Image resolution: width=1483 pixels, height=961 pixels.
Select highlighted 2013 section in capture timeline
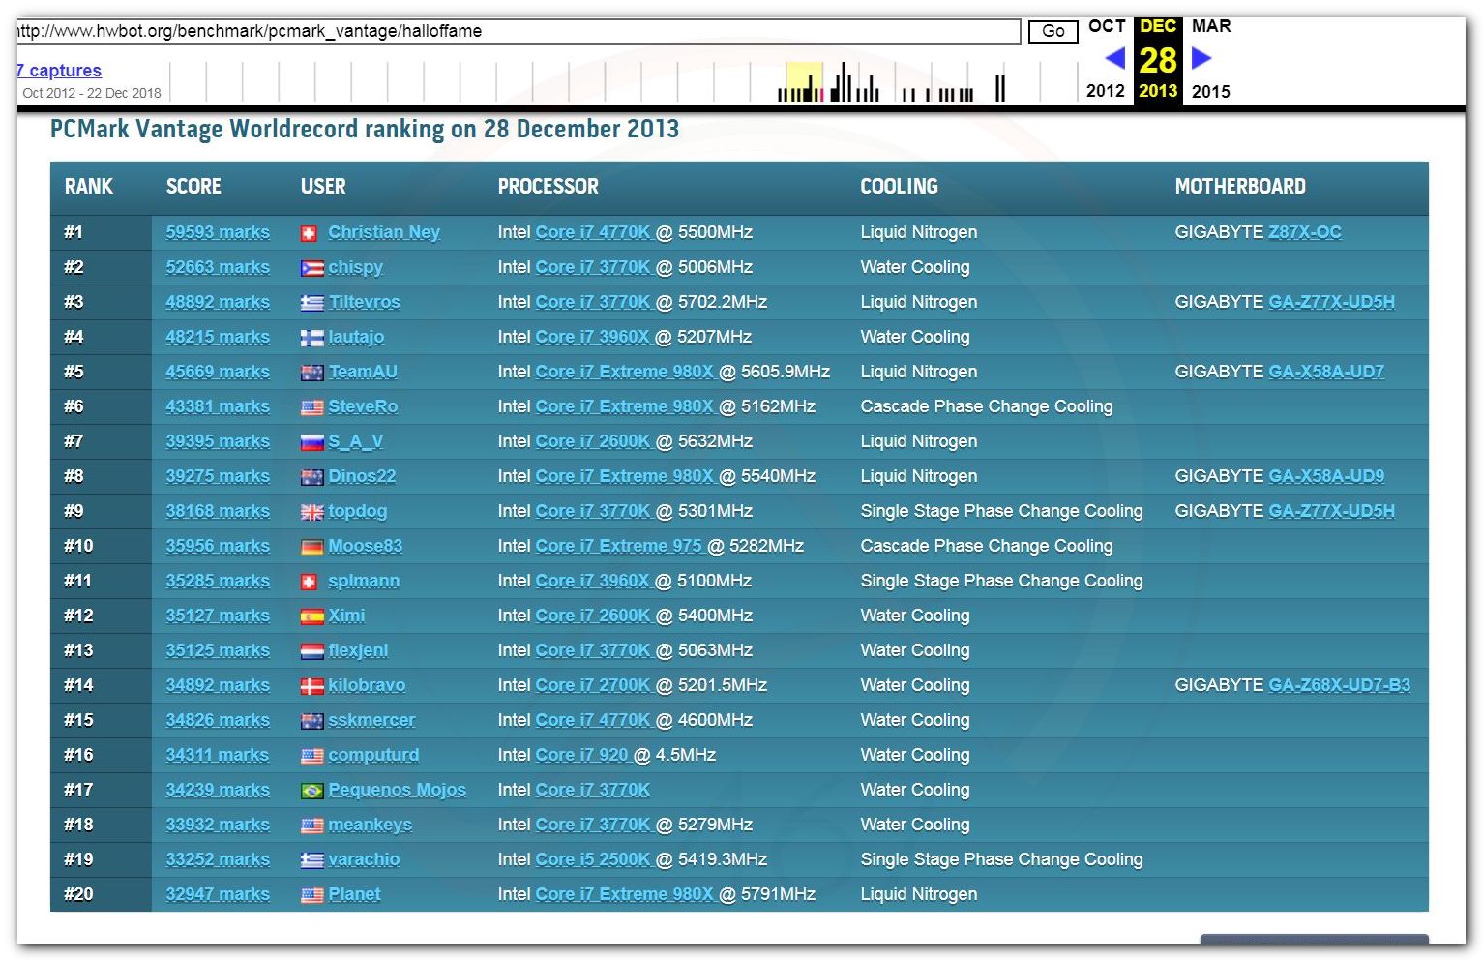[803, 82]
